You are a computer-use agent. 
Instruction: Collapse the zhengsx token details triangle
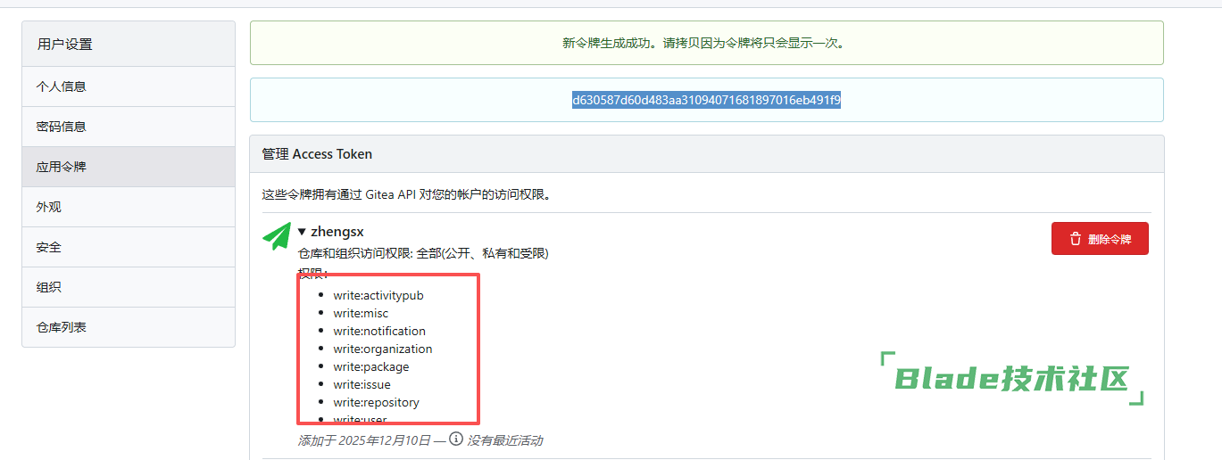click(303, 232)
